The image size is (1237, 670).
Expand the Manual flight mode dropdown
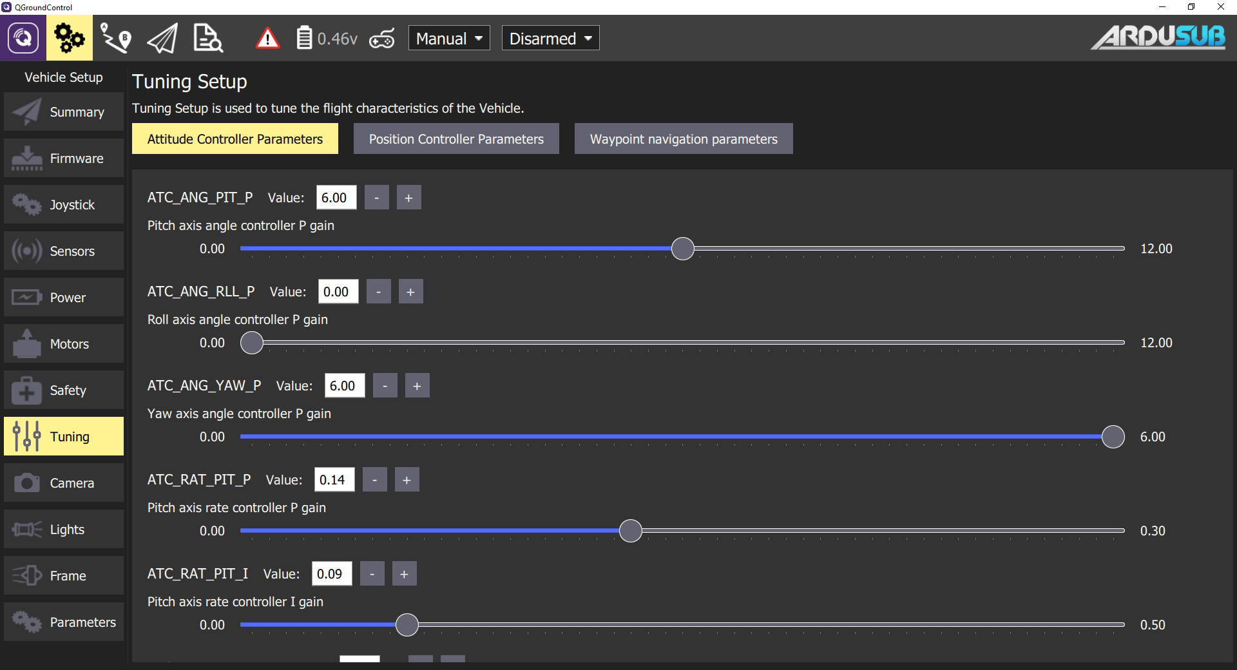[449, 39]
